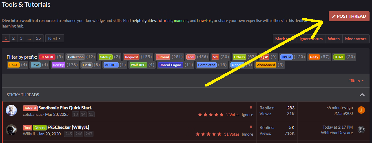
Task: Collapse the Sticky Threads section
Action: click(362, 95)
